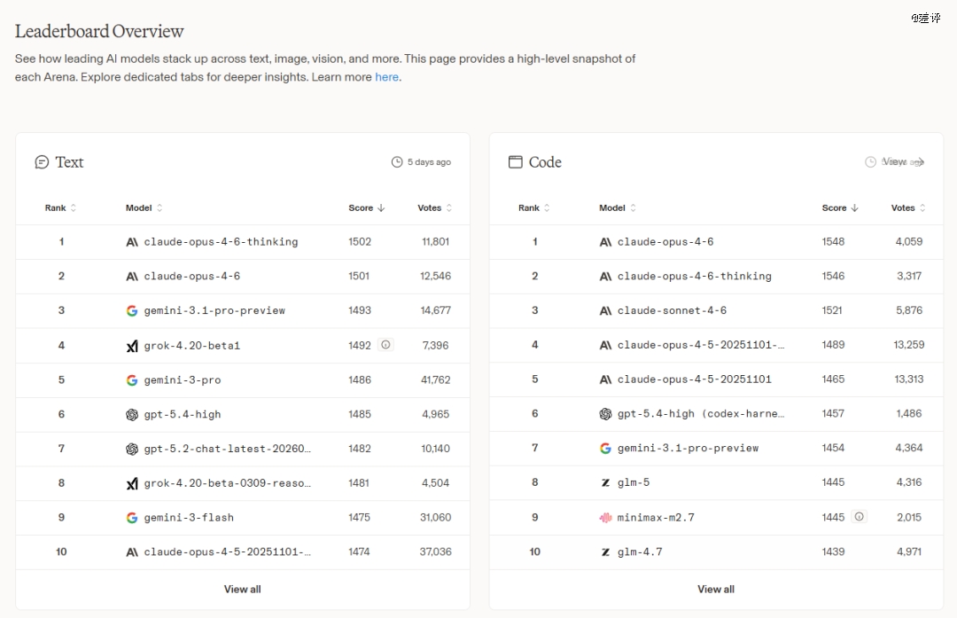Image resolution: width=957 pixels, height=618 pixels.
Task: Click the Z logo beside glm-5
Action: (605, 483)
